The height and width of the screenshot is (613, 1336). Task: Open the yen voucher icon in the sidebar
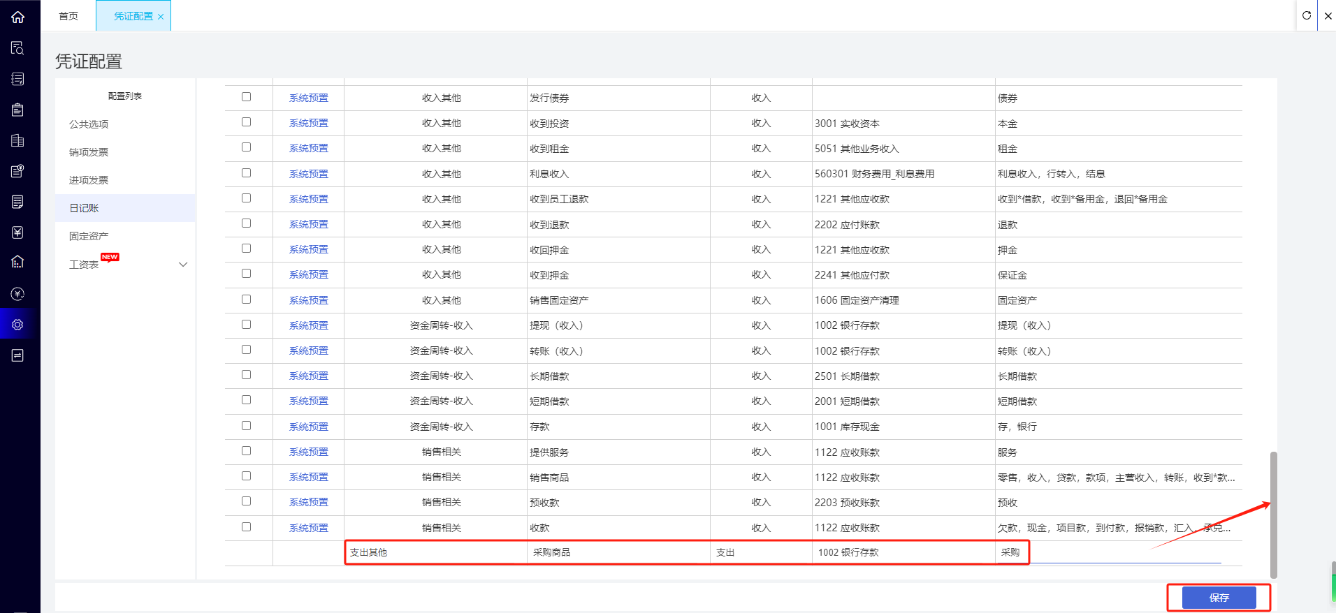[17, 232]
